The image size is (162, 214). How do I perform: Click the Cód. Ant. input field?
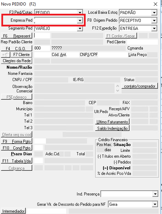(73, 55)
